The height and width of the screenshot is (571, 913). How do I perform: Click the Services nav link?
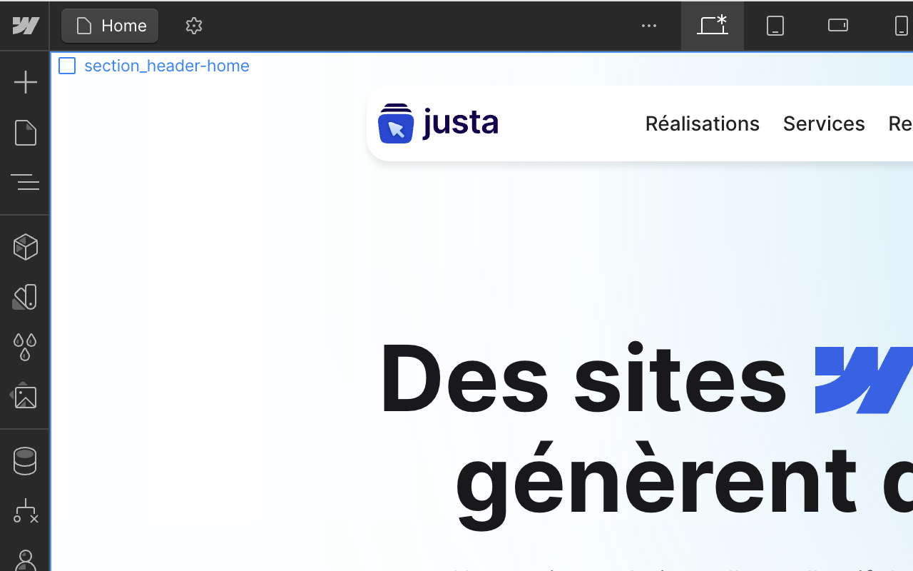pyautogui.click(x=824, y=123)
